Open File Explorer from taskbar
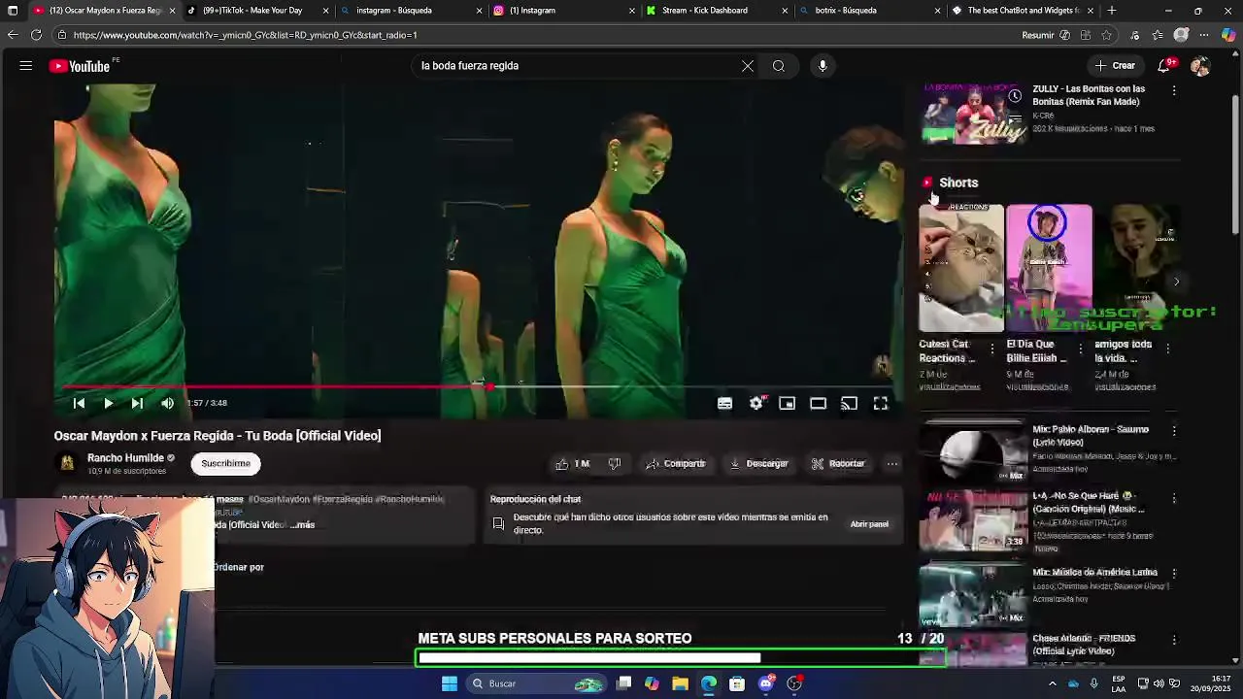The height and width of the screenshot is (699, 1243). [680, 683]
